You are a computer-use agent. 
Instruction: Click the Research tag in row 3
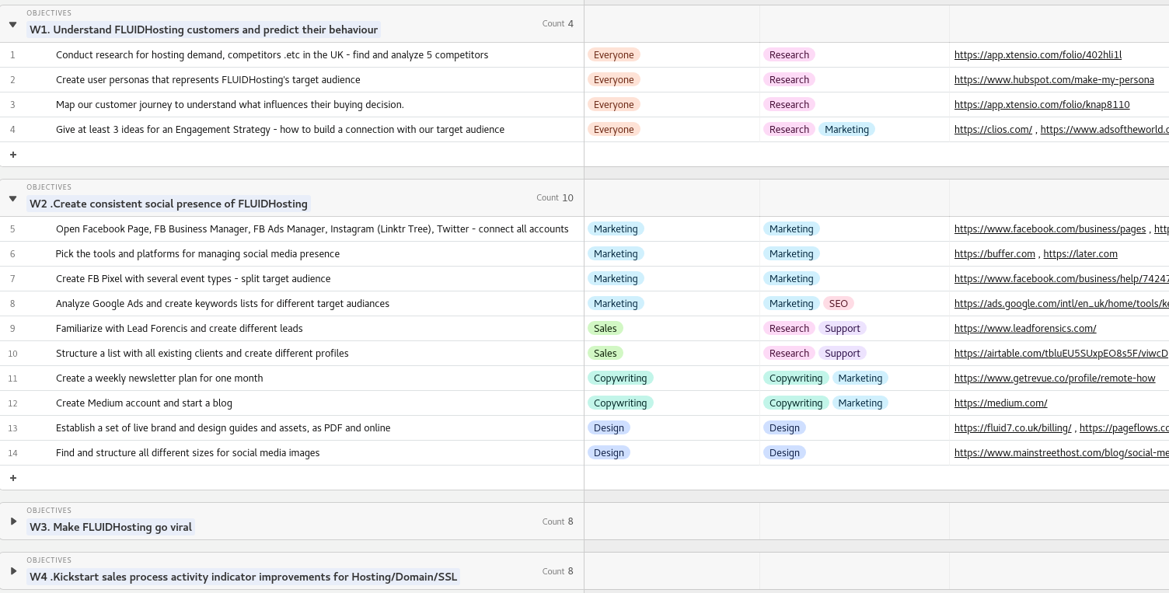tap(789, 104)
